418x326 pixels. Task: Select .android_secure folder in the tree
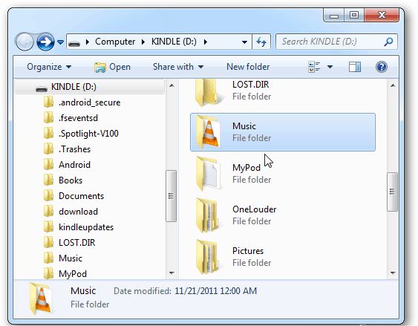pos(89,102)
